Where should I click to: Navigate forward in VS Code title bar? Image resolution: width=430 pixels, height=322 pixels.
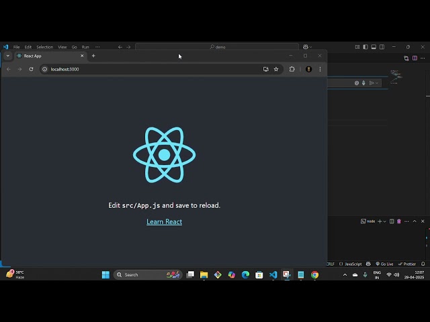[x=128, y=47]
